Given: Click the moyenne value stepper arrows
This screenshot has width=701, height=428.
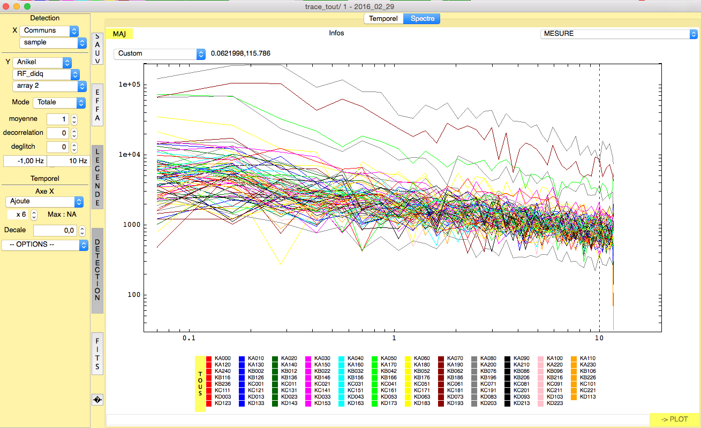Looking at the screenshot, I should pos(74,119).
